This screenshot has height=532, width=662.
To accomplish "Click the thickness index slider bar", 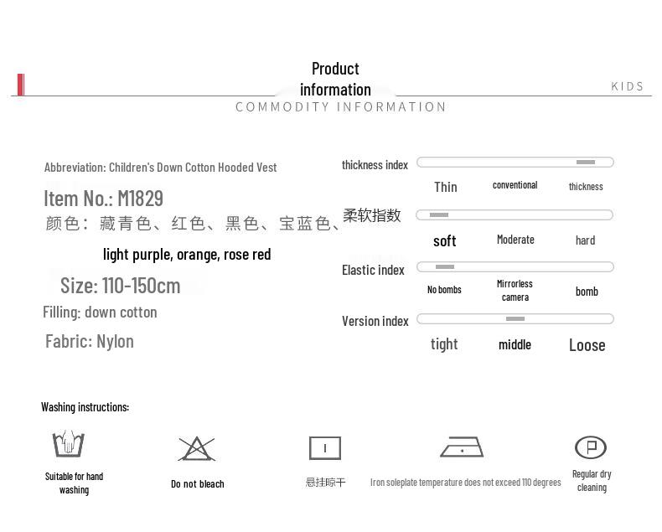I will [515, 163].
